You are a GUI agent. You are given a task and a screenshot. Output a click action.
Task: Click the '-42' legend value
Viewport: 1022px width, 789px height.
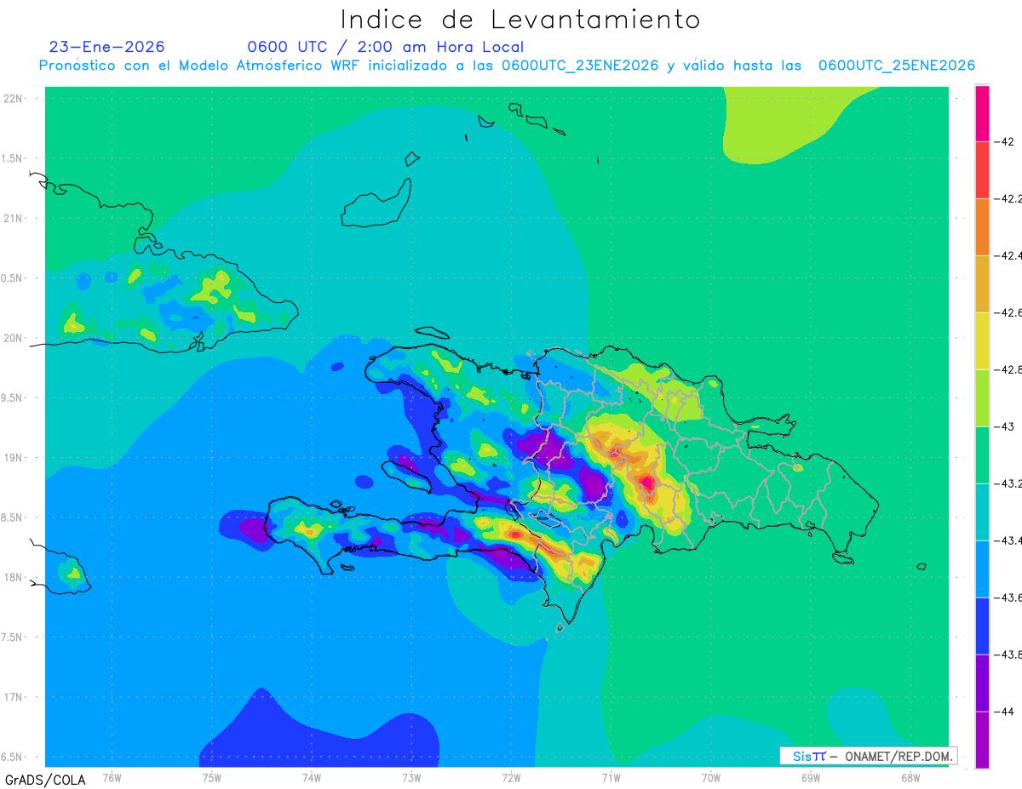1005,141
